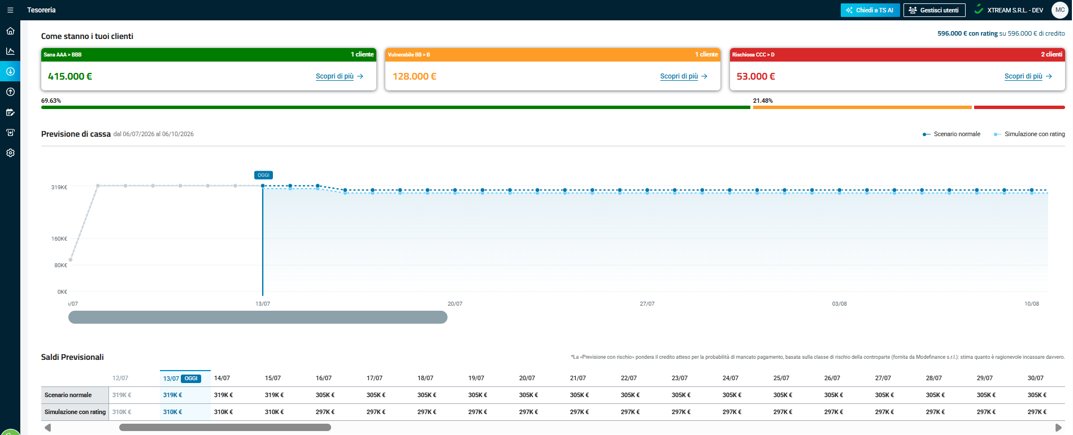Toggle the Scenario normale legend series
Viewport: 1073px width, 435px height.
[x=952, y=134]
